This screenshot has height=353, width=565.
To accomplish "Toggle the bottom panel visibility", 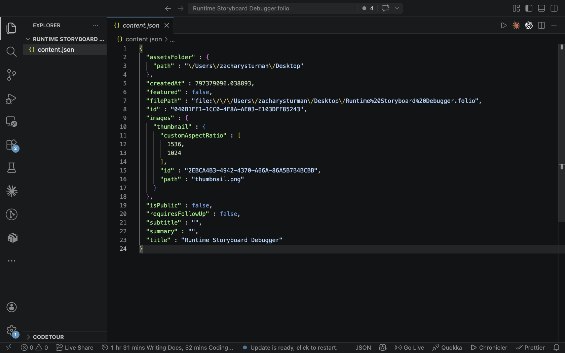I will point(541,8).
